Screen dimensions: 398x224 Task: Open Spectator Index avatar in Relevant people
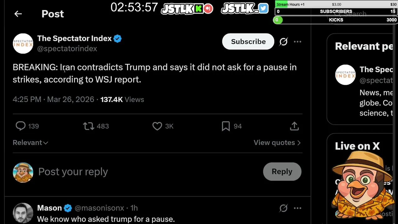coord(345,75)
